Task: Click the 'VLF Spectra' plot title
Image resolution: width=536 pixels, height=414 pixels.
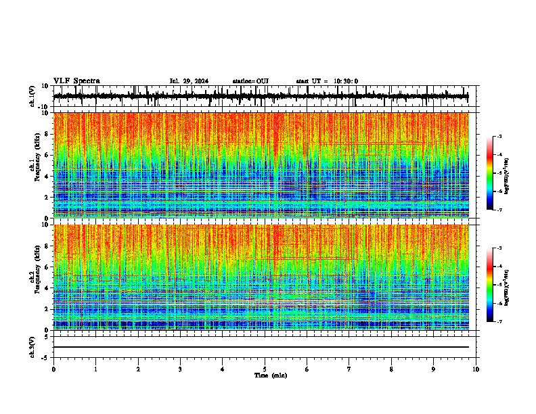Action: coord(76,81)
